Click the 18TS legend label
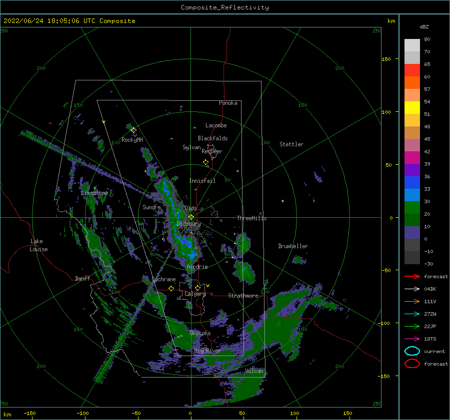 430,339
